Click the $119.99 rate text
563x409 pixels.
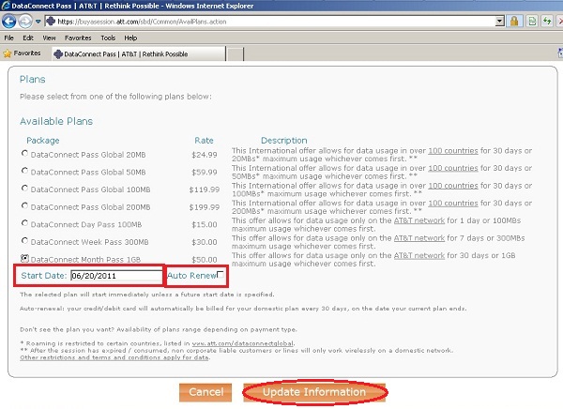point(205,189)
